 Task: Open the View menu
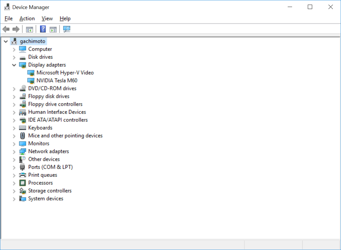click(x=47, y=19)
